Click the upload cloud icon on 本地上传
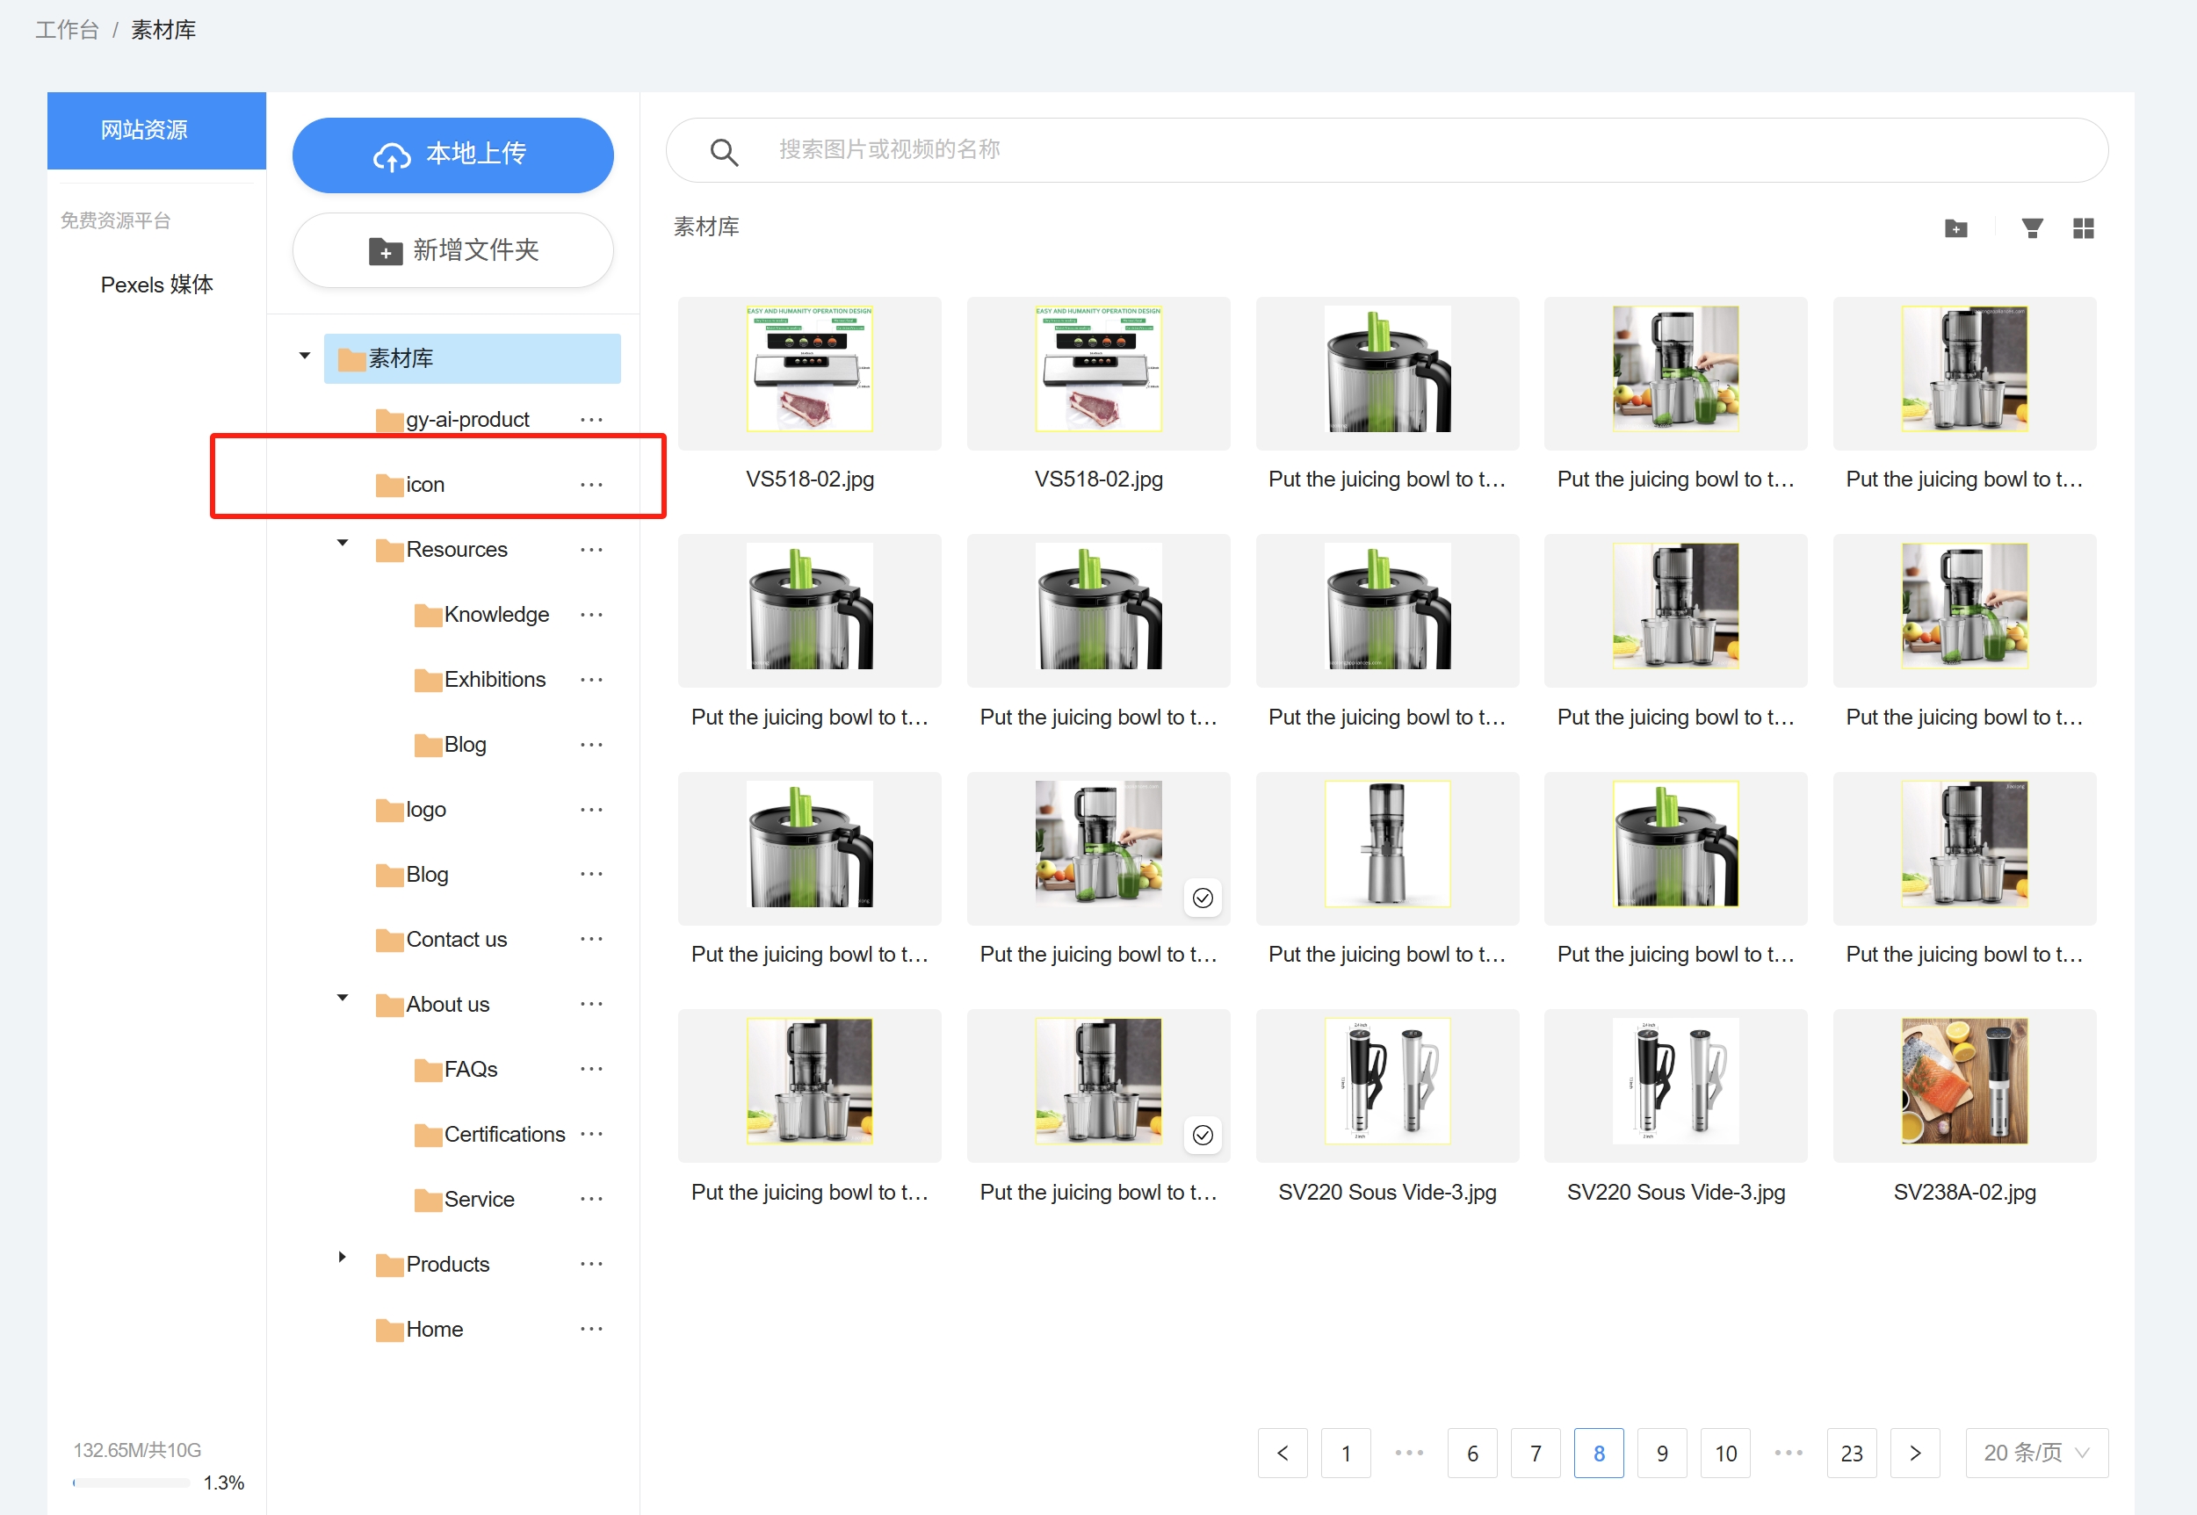The width and height of the screenshot is (2197, 1515). 392,154
